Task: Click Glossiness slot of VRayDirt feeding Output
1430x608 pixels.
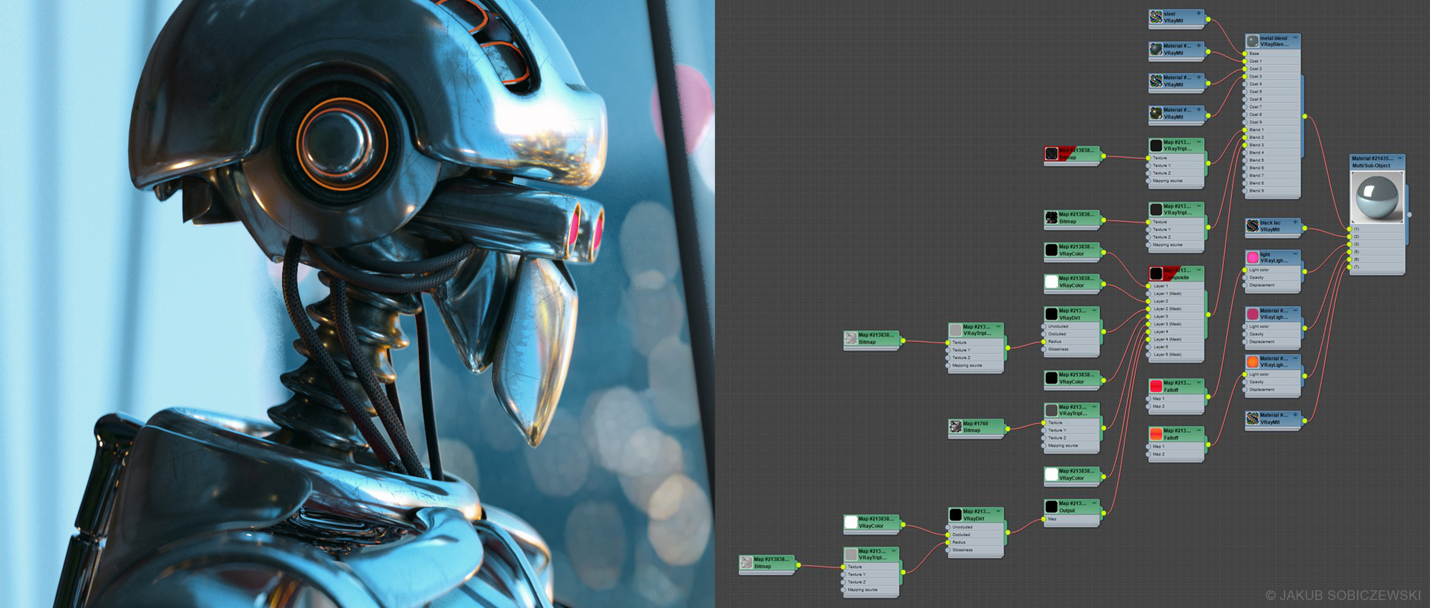Action: click(975, 550)
